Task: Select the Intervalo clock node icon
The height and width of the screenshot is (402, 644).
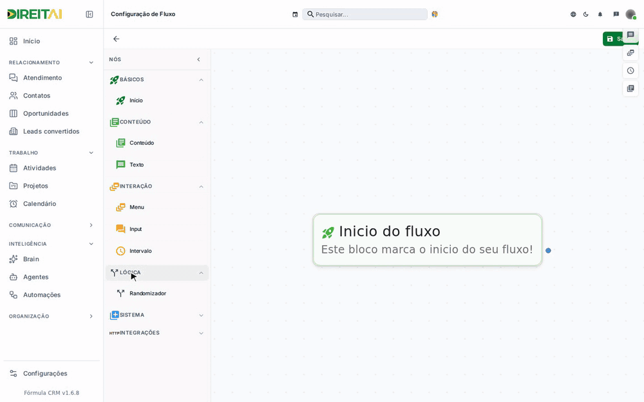Action: (120, 251)
